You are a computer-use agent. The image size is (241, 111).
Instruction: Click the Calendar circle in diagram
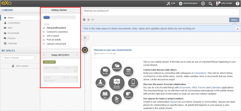[128, 72]
